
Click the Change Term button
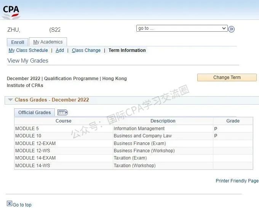[227, 77]
